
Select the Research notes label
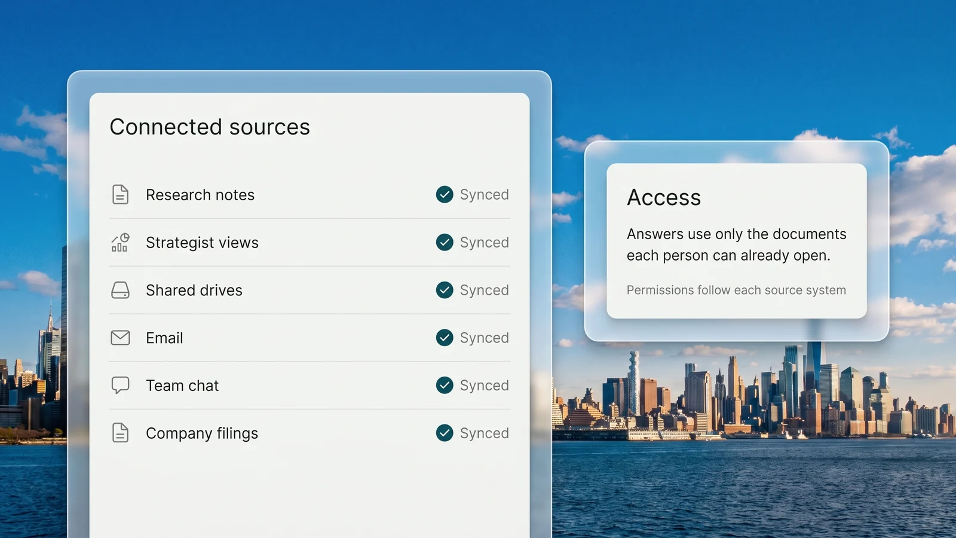point(200,195)
